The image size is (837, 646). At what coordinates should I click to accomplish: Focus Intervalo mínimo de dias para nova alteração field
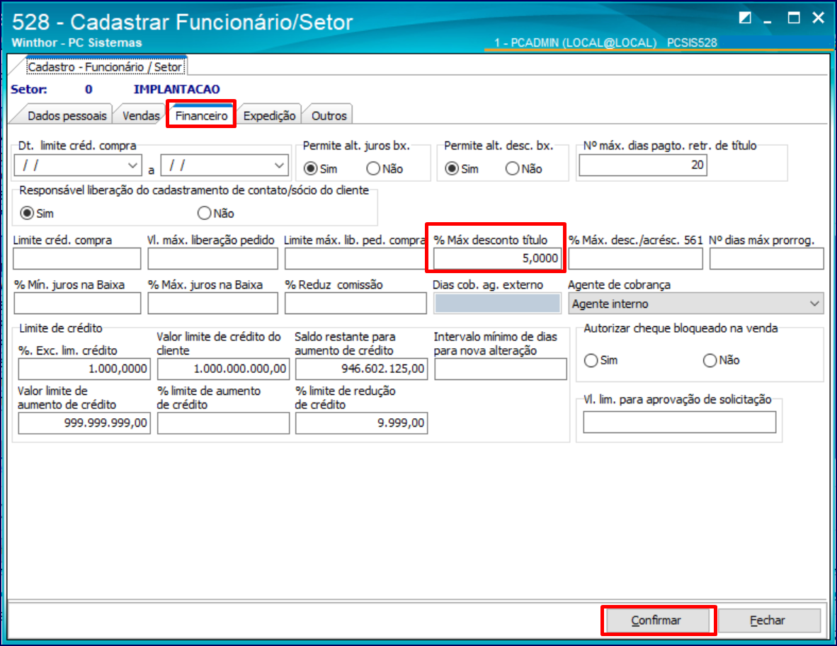click(500, 369)
